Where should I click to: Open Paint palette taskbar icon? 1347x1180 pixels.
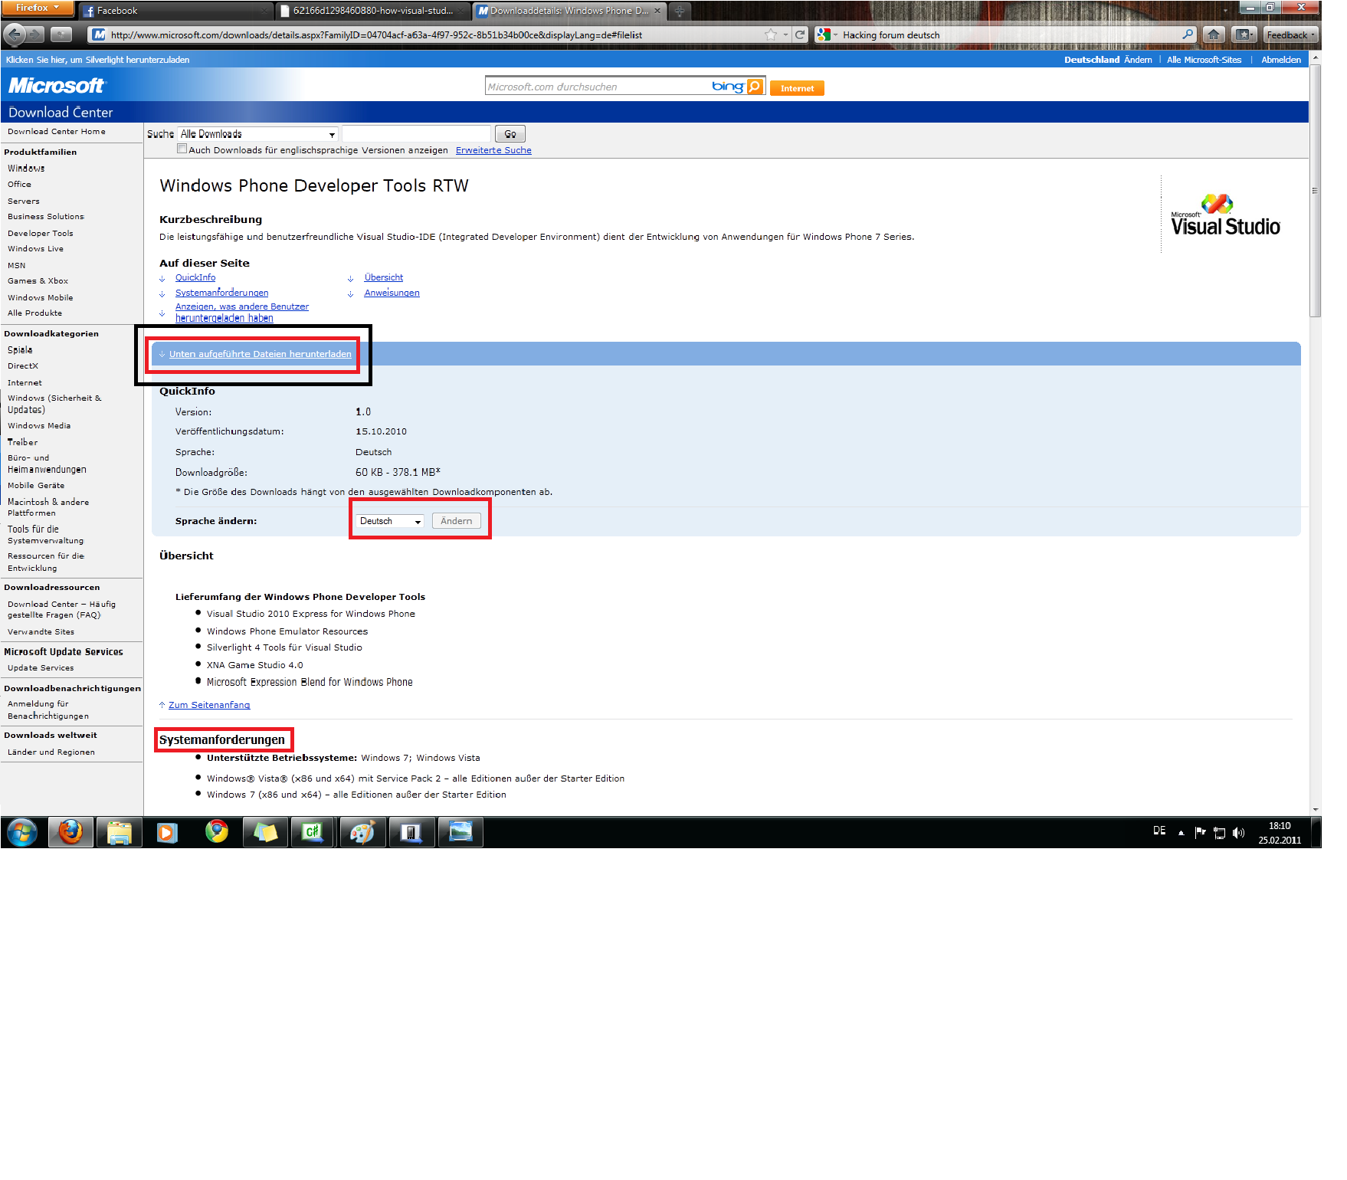(x=362, y=832)
